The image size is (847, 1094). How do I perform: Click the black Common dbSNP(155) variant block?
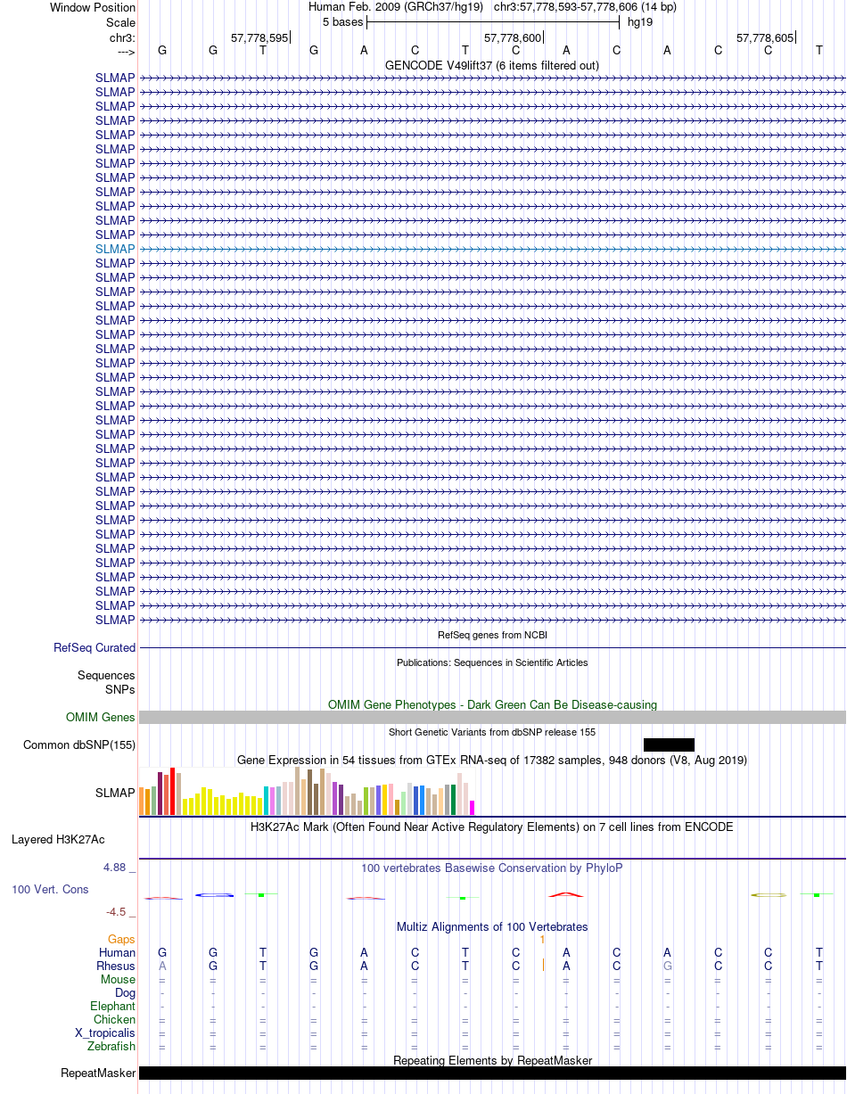click(x=669, y=744)
